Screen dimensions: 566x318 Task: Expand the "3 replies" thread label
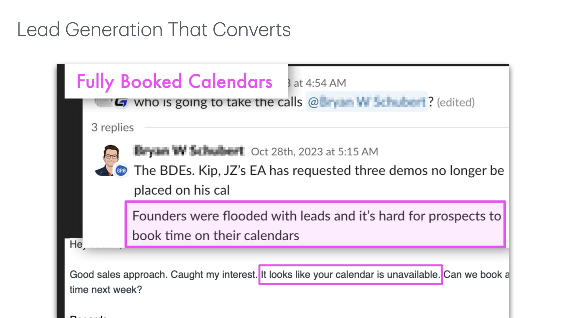tap(112, 127)
